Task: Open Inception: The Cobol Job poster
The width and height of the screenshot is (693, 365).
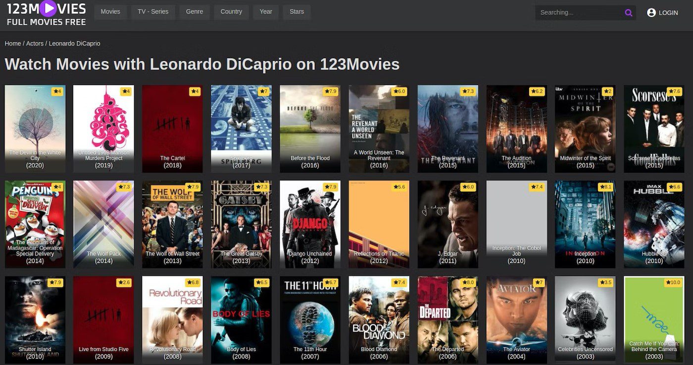Action: (x=517, y=224)
